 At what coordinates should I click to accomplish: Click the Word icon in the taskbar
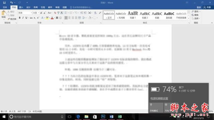click(x=111, y=117)
